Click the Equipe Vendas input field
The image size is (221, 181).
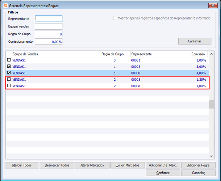49,26
